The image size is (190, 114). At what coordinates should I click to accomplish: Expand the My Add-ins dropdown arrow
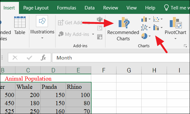pos(93,34)
